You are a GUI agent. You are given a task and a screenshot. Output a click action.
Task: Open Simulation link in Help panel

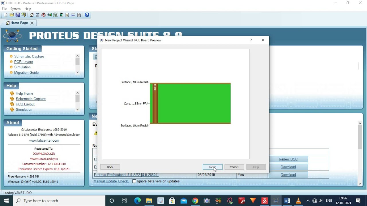click(24, 110)
